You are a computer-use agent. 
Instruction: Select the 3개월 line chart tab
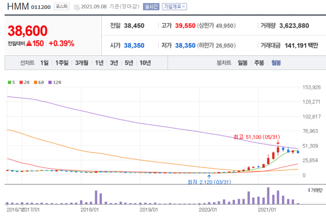(x=82, y=63)
